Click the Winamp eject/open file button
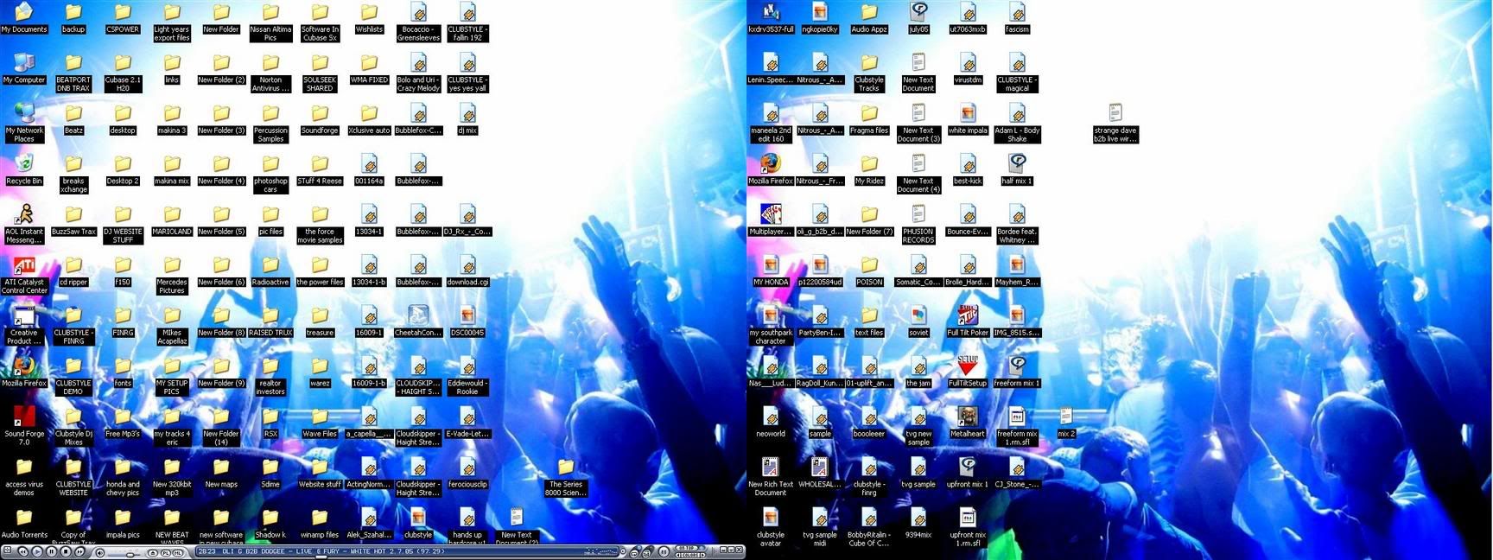The height and width of the screenshot is (560, 1493). point(152,552)
